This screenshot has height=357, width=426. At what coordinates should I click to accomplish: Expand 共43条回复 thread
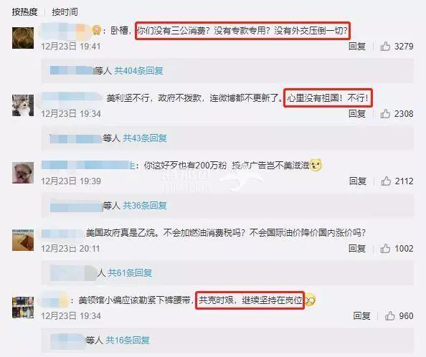coord(145,138)
